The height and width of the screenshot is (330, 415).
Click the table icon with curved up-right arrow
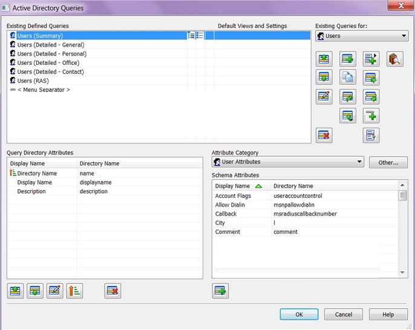pyautogui.click(x=347, y=97)
